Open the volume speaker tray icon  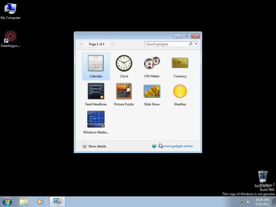(249, 202)
